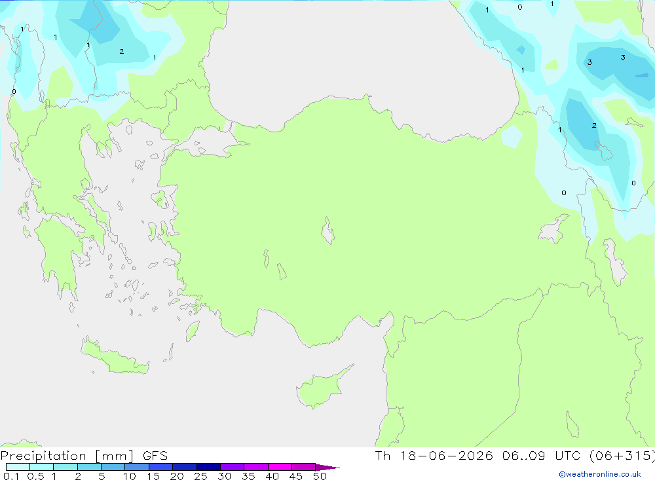
Task: Select the 5–10 mm legend color swatch
Action: pos(113,467)
